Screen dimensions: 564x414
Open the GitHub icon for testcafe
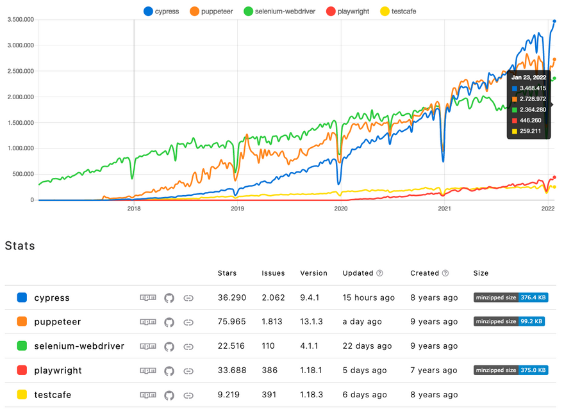[x=169, y=395]
